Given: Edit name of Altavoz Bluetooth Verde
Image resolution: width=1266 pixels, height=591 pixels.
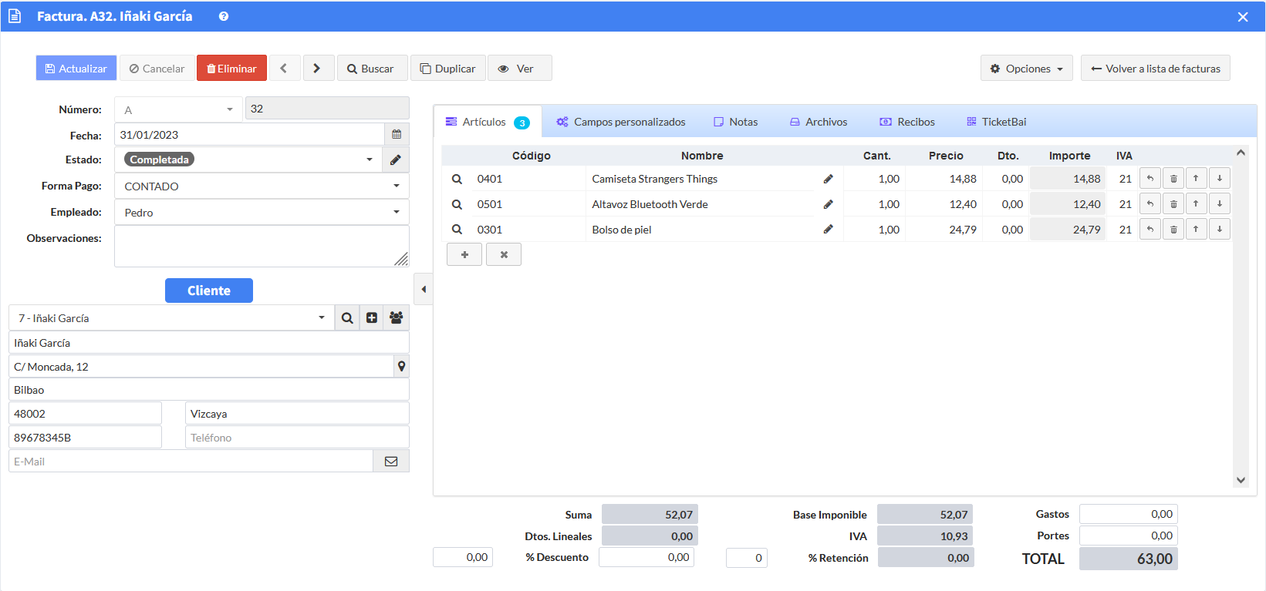Looking at the screenshot, I should pos(828,204).
